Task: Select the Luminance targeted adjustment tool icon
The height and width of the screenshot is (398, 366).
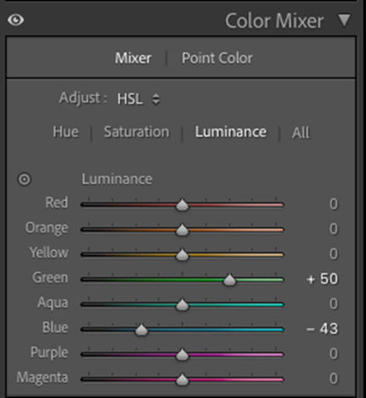Action: 24,179
